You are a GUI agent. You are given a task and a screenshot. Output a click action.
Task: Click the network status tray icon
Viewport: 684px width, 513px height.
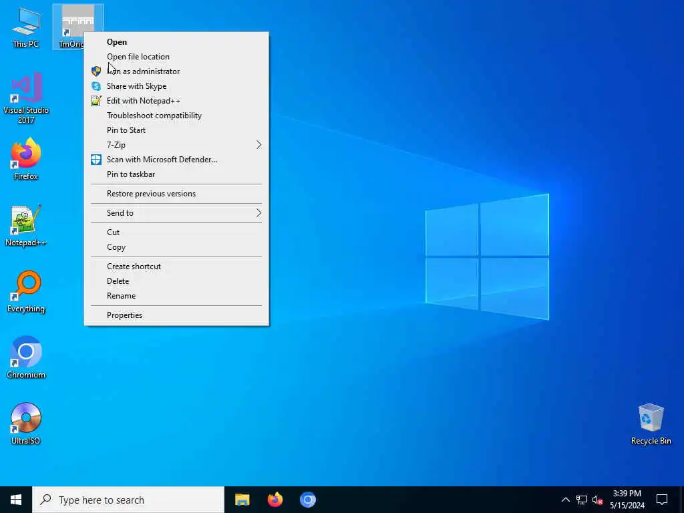[582, 500]
